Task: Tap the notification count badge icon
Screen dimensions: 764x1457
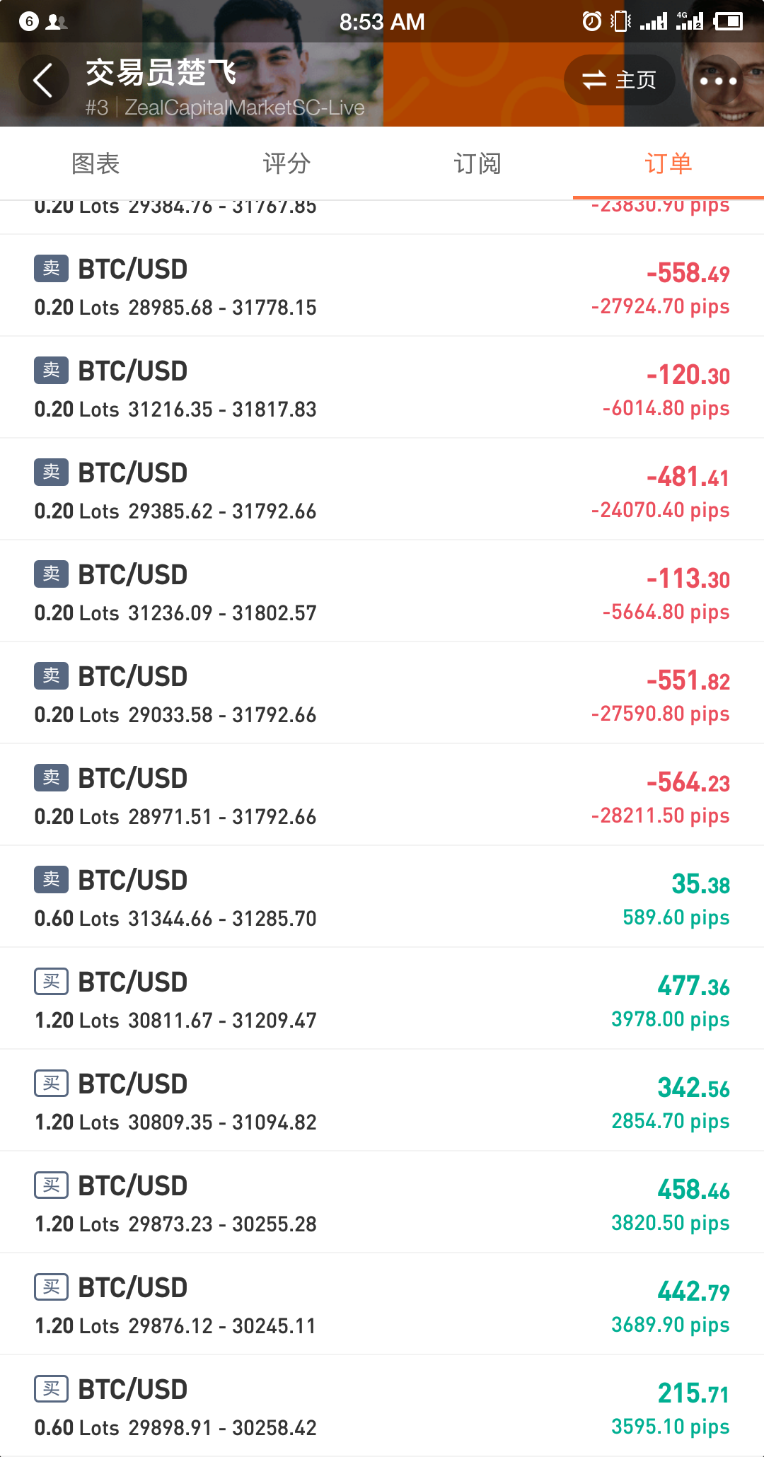Action: (x=28, y=21)
